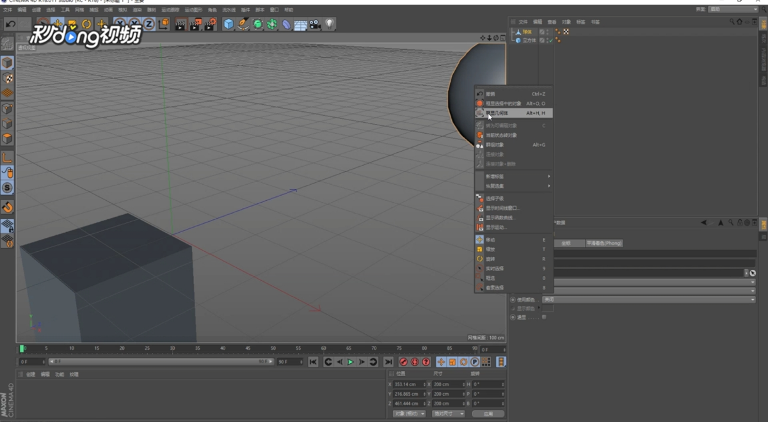Click the position Z field 461.444 cm

410,403
